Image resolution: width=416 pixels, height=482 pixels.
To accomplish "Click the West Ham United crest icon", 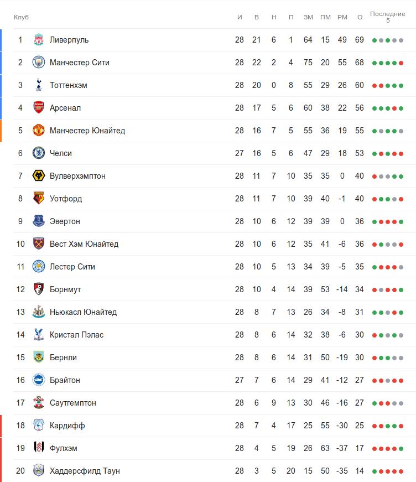I will pos(38,244).
